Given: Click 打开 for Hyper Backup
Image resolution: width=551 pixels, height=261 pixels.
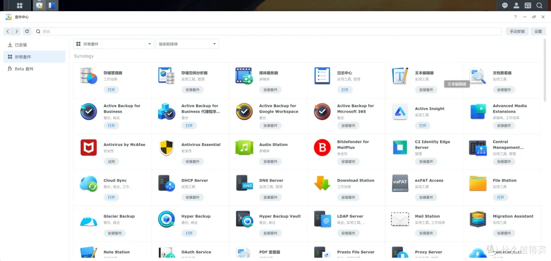Looking at the screenshot, I should [x=189, y=233].
